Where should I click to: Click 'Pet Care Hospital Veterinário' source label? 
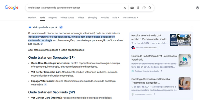(147, 71)
